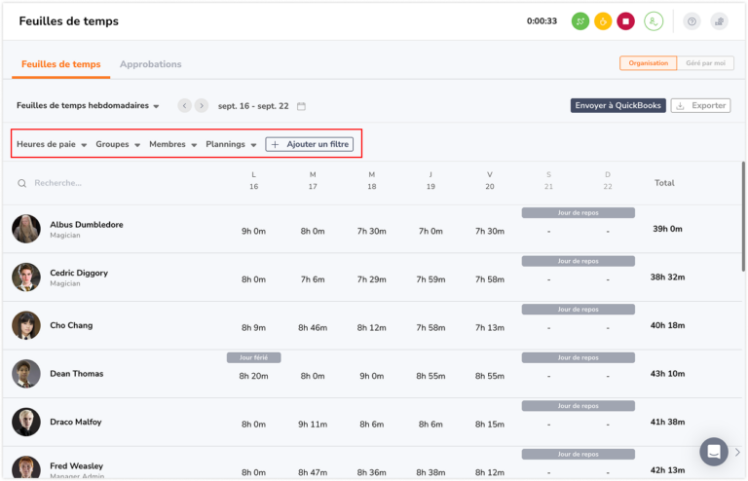This screenshot has width=748, height=481.
Task: Select the Organisation view toggle
Action: (x=648, y=63)
